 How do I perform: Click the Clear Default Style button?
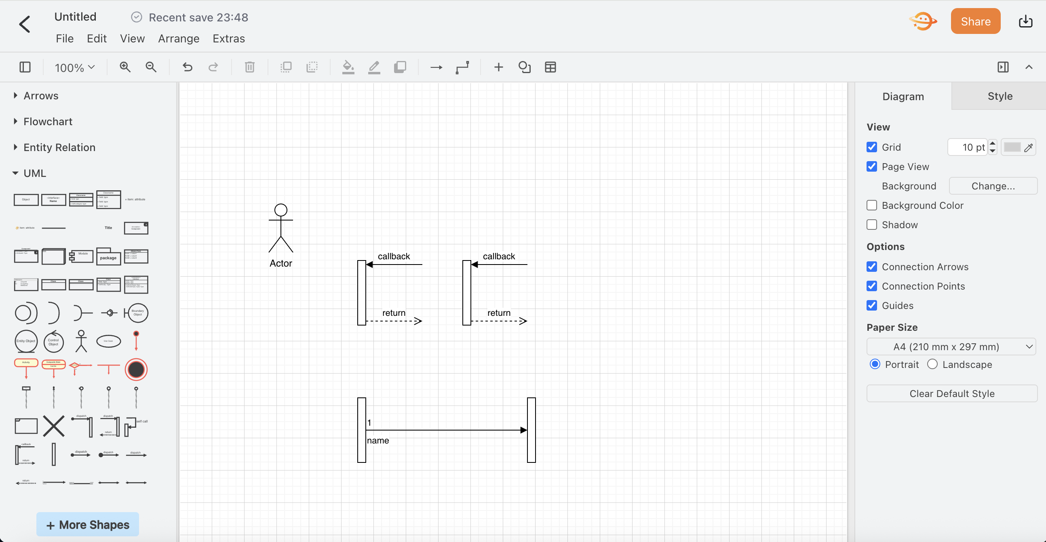[x=951, y=393]
